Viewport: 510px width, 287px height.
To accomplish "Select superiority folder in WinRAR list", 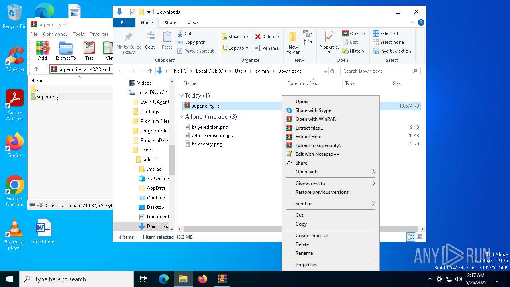I will (x=48, y=97).
